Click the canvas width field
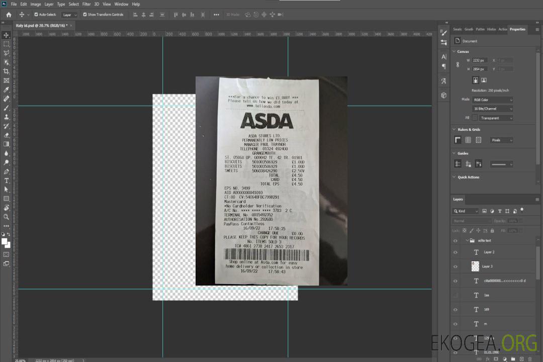Viewport: 543px width, 362px height. [x=480, y=60]
